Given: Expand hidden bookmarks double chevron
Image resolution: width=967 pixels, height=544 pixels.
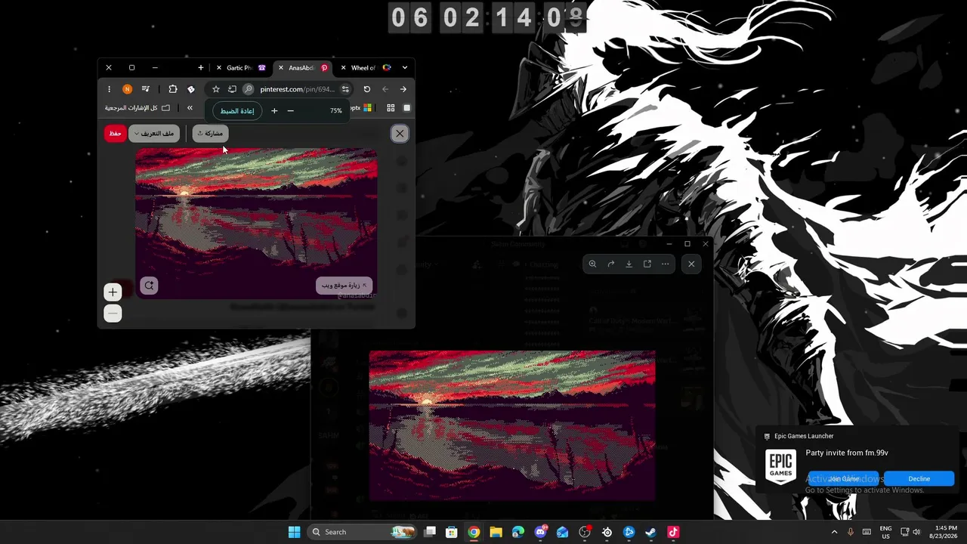Looking at the screenshot, I should [x=190, y=108].
